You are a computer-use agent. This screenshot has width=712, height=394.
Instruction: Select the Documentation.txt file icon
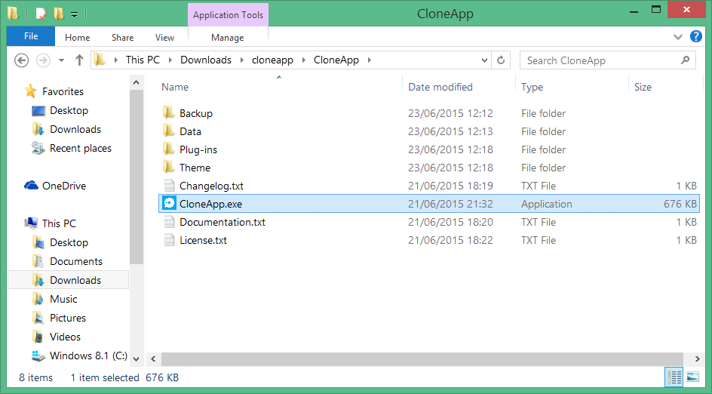(169, 221)
